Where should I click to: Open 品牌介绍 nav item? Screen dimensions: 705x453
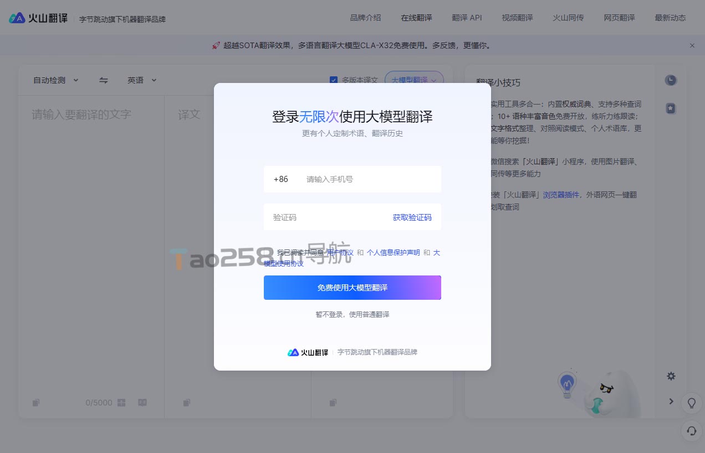click(x=366, y=18)
